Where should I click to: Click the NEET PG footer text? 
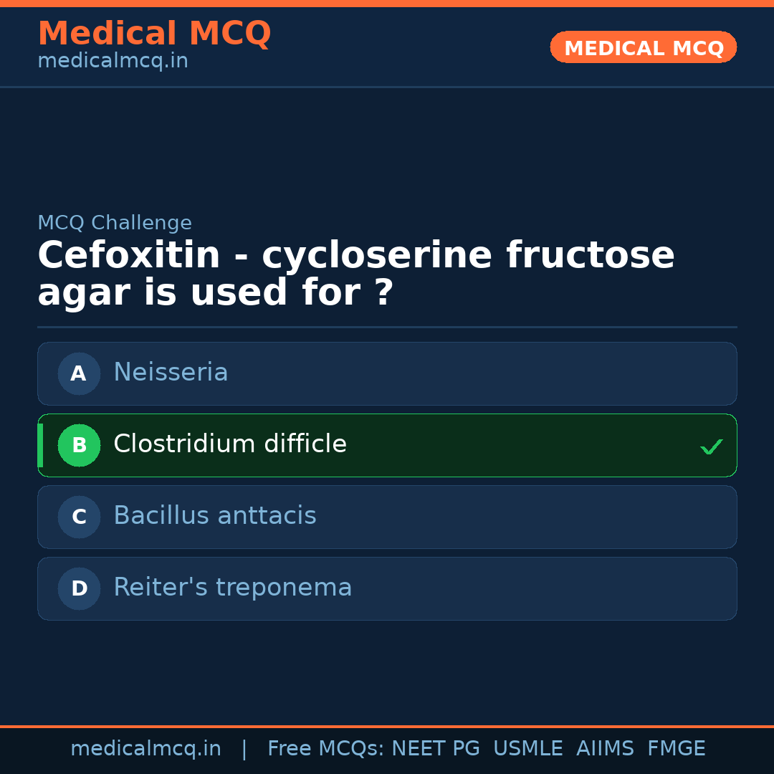(x=436, y=749)
